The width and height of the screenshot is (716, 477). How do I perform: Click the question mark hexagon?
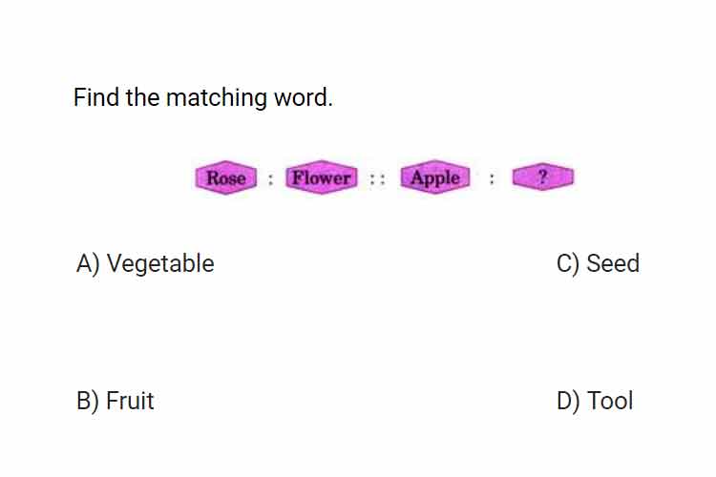coord(543,176)
